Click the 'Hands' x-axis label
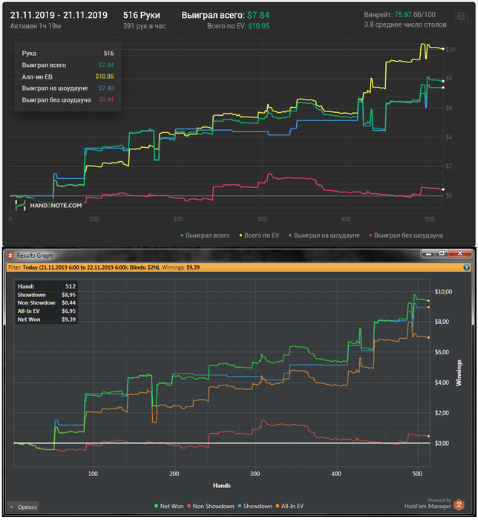This screenshot has height=520, width=478. [222, 486]
